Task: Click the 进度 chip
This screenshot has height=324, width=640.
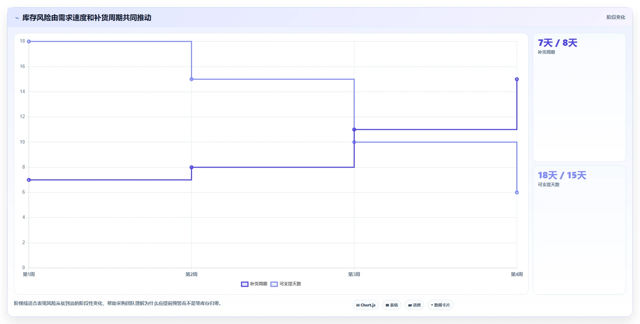Action: point(414,305)
